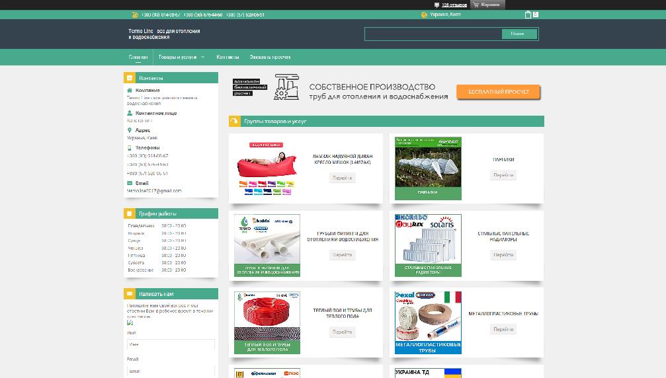The width and height of the screenshot is (666, 378).
Task: Open the Парники greenhouse thumbnail
Action: pos(428,169)
